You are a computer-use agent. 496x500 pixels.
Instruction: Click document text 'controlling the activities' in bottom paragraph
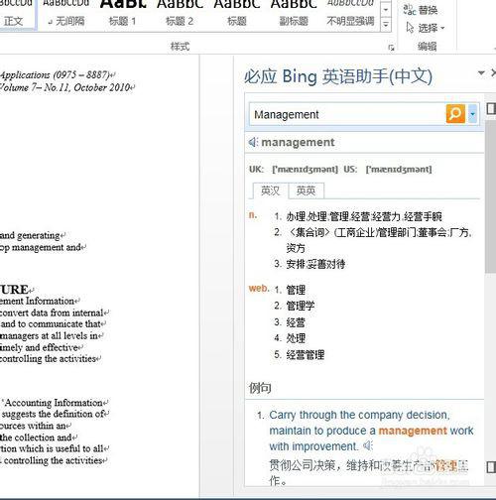click(x=54, y=460)
